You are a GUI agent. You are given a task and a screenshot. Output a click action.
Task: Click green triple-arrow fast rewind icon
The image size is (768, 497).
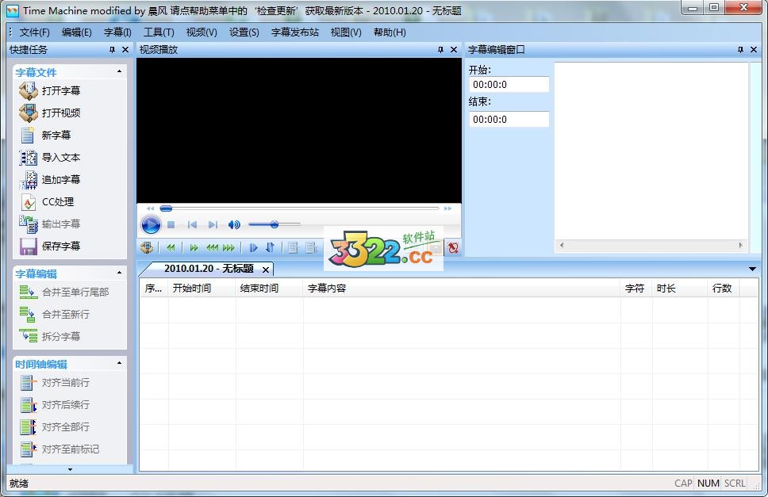(212, 248)
